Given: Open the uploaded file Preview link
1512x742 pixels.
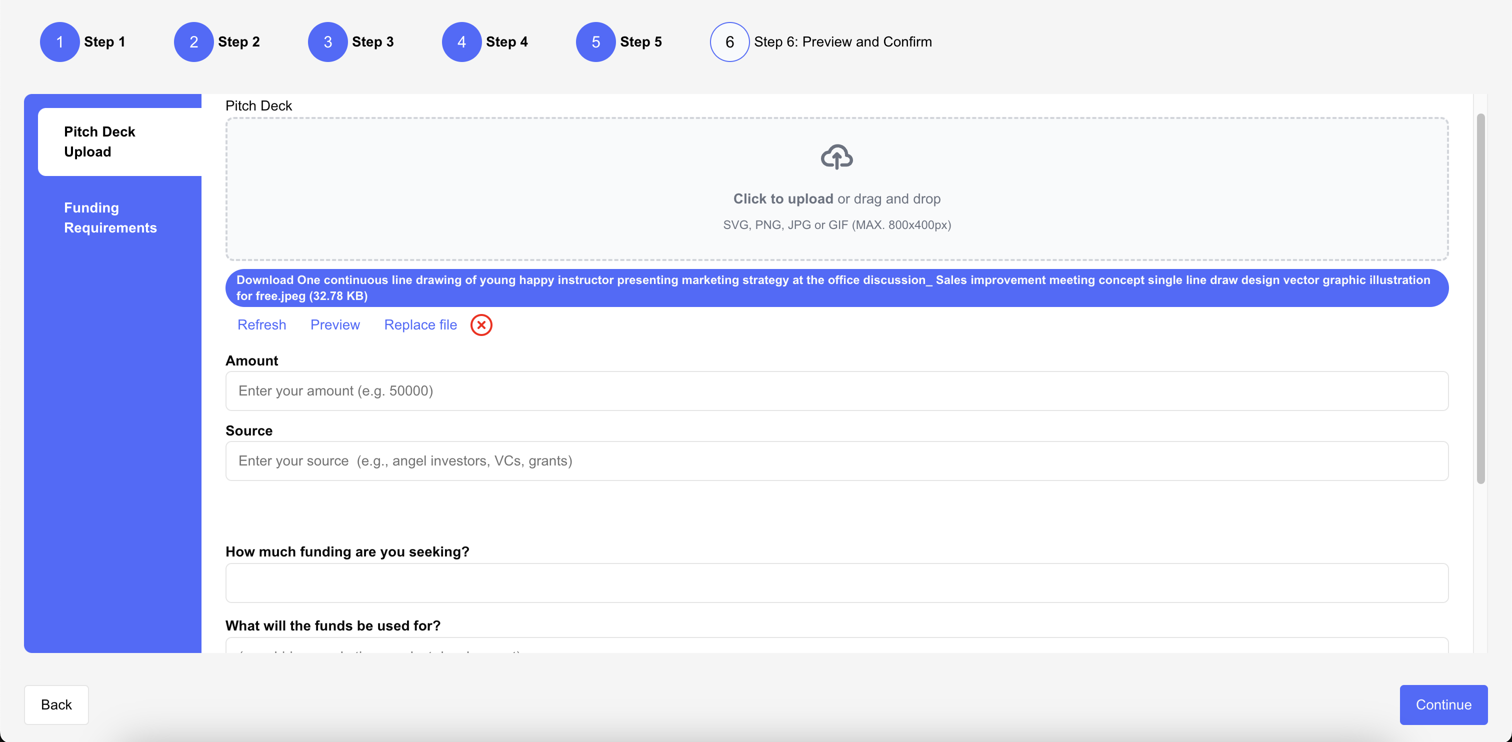Looking at the screenshot, I should [x=334, y=324].
